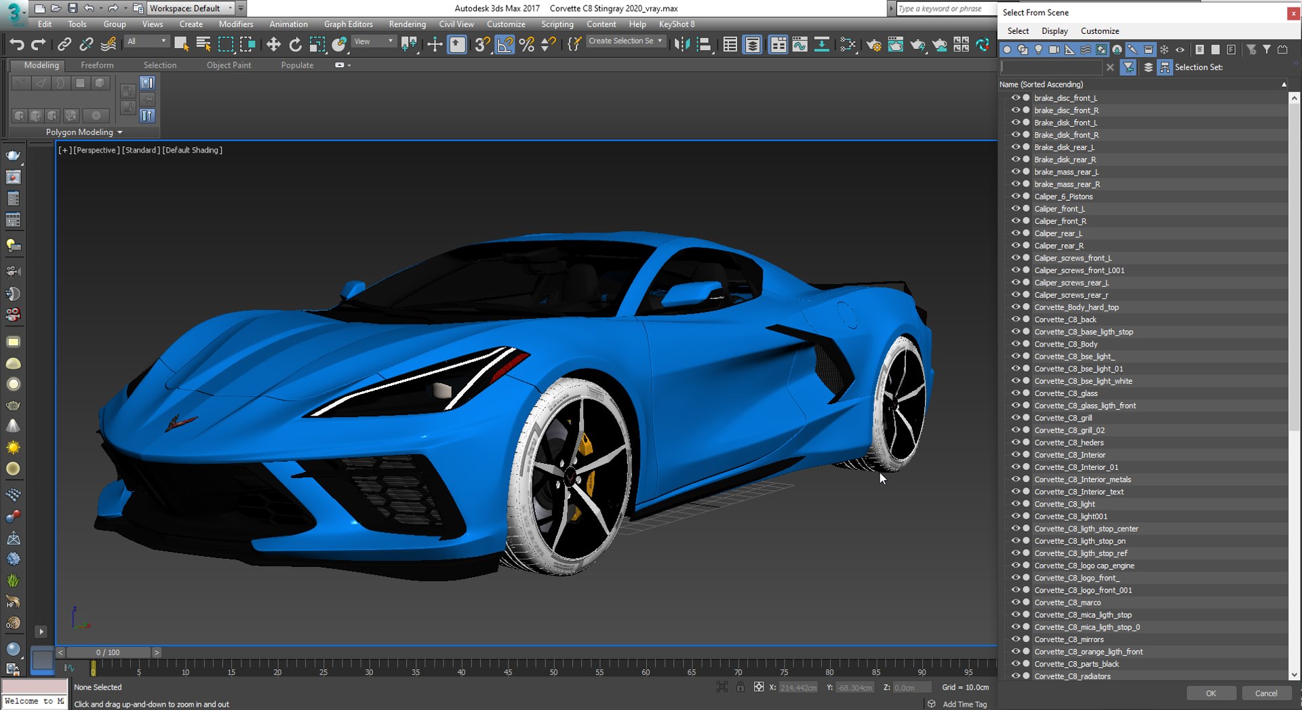
Task: Choose the Rectangular Selection Region tool
Action: tap(225, 45)
